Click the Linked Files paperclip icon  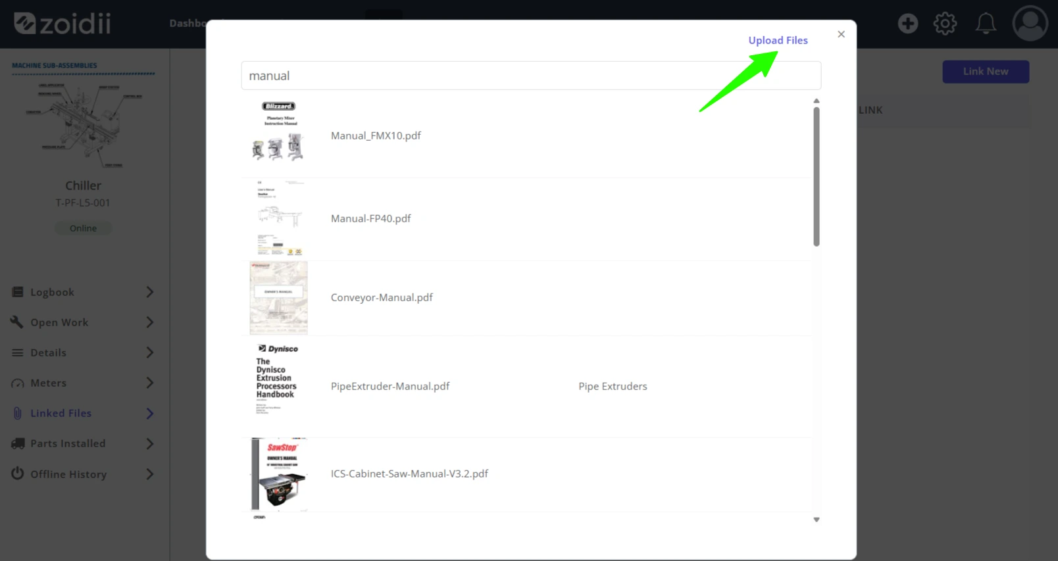[18, 413]
